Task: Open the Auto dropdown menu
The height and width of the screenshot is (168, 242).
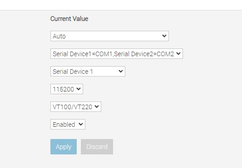Action: coord(109,36)
